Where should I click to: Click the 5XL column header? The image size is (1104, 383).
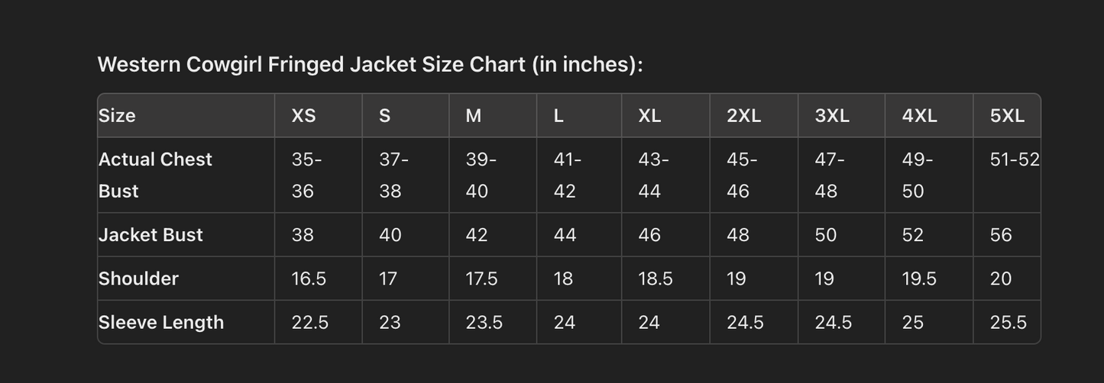pyautogui.click(x=1007, y=116)
